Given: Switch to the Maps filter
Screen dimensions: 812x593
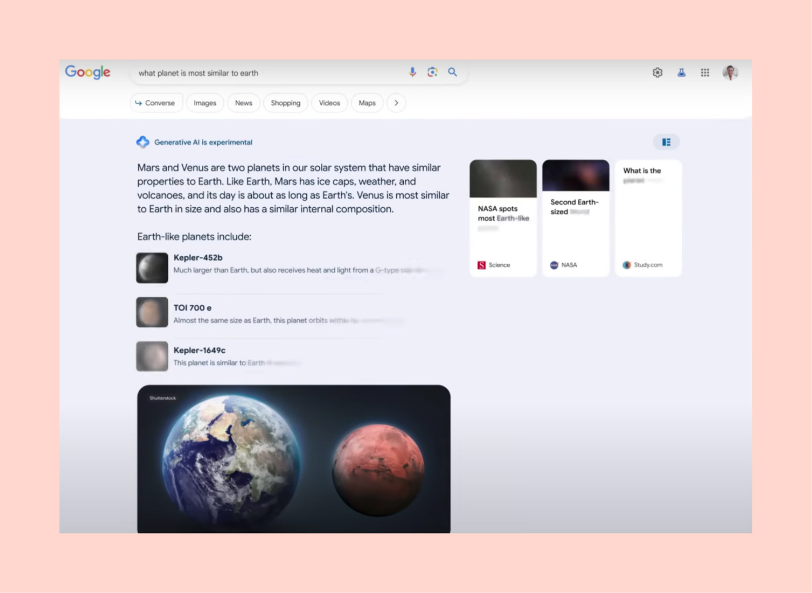Looking at the screenshot, I should [x=367, y=103].
